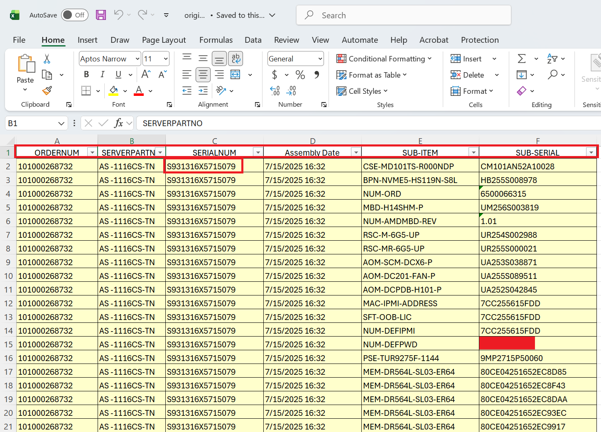Switch to the Page Layout tab
This screenshot has height=432, width=601.
click(x=164, y=40)
